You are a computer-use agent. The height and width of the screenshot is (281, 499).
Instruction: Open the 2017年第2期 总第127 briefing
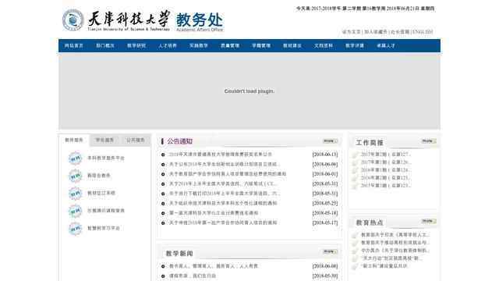386,155
